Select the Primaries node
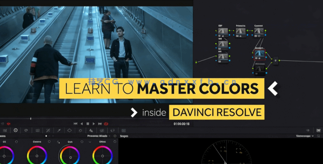The image size is (323, 164). pyautogui.click(x=241, y=32)
